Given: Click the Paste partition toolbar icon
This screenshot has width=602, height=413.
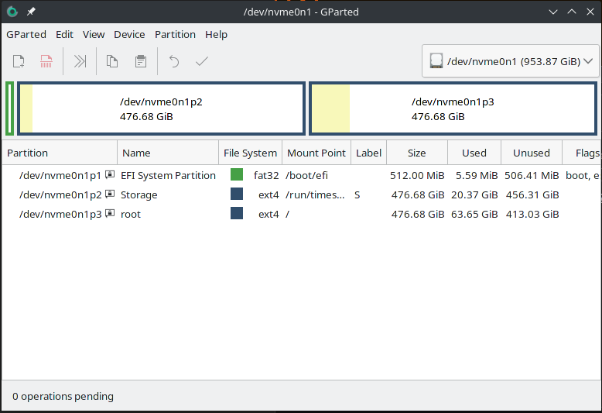Looking at the screenshot, I should [141, 61].
